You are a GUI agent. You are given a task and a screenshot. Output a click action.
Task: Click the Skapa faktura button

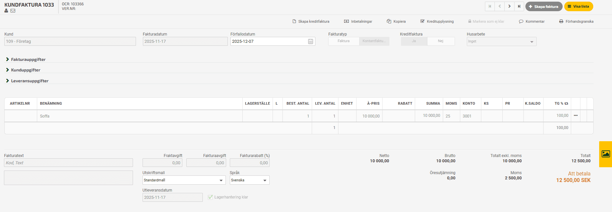(x=544, y=7)
